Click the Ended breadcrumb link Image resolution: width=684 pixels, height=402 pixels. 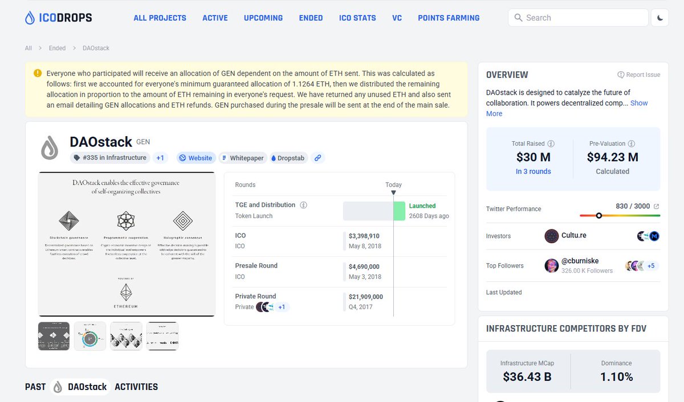[57, 48]
